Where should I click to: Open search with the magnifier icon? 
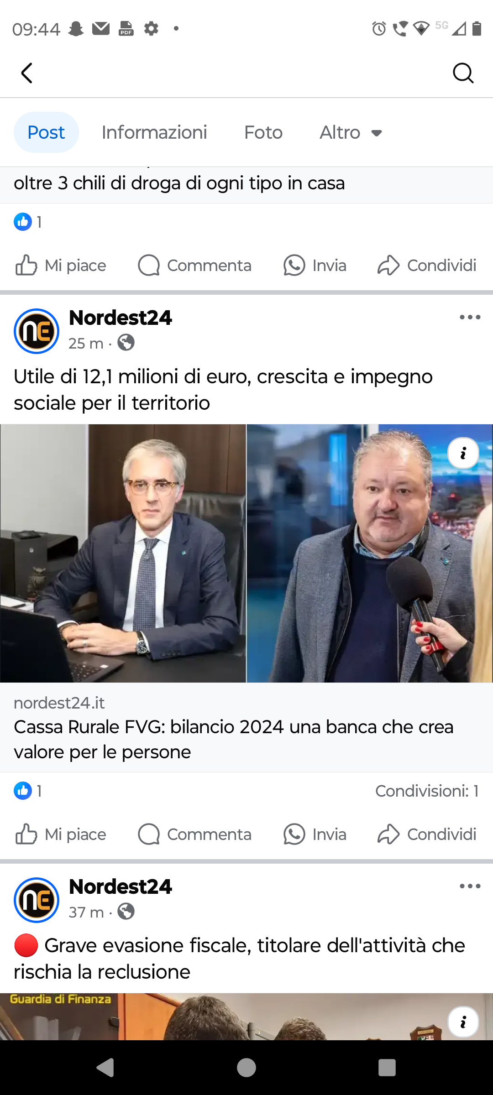coord(463,73)
